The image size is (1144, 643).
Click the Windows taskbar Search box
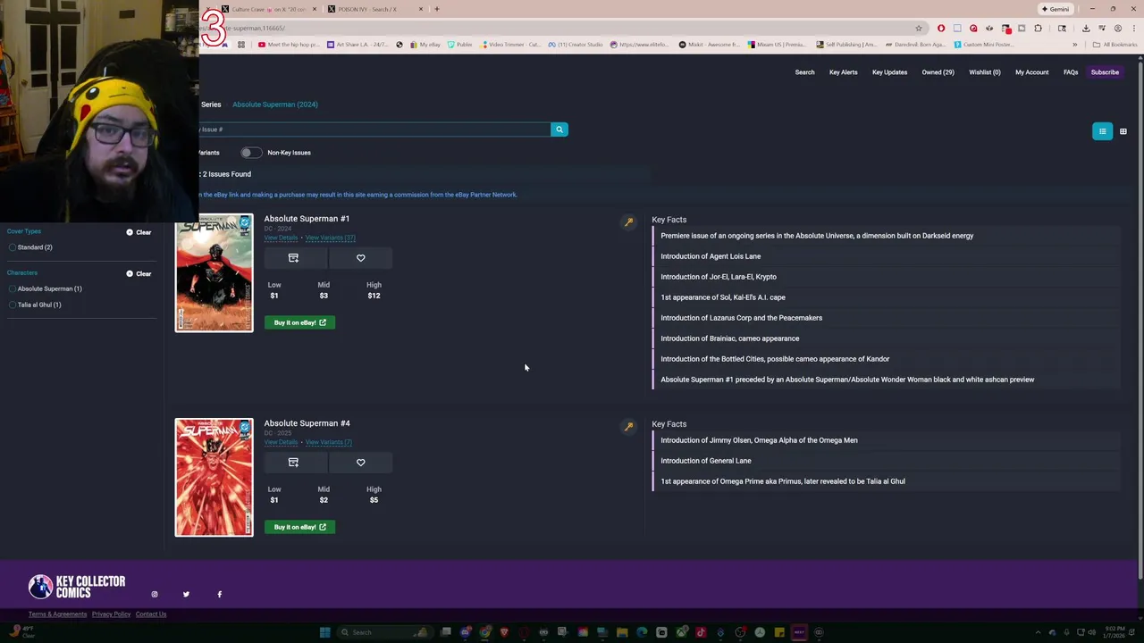(x=384, y=632)
